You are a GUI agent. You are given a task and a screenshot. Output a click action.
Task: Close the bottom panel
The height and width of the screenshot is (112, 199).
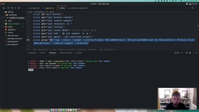[x=196, y=53]
